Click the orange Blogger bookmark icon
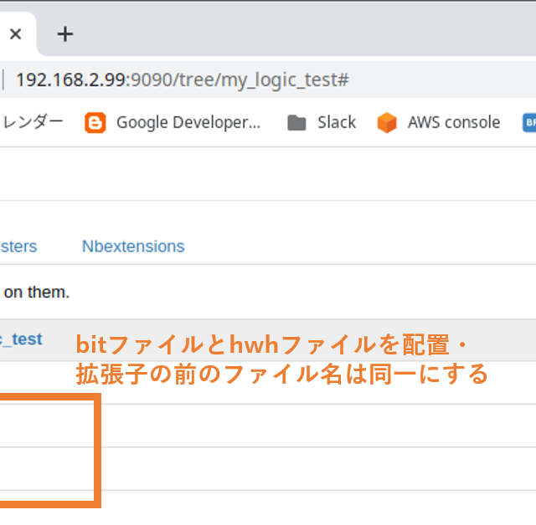The width and height of the screenshot is (536, 525). pyautogui.click(x=95, y=123)
